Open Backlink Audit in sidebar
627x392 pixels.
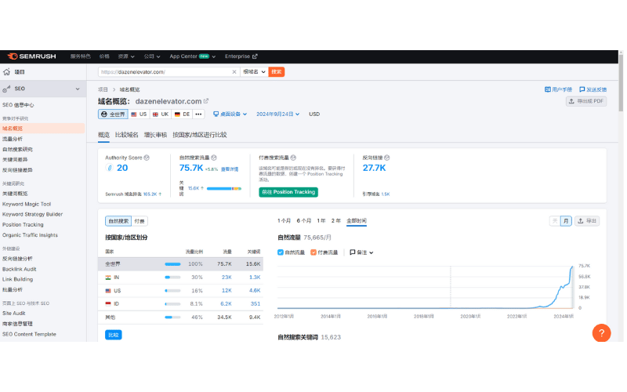click(x=19, y=269)
